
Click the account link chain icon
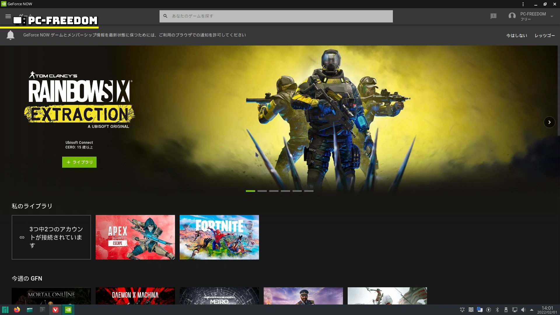[22, 237]
